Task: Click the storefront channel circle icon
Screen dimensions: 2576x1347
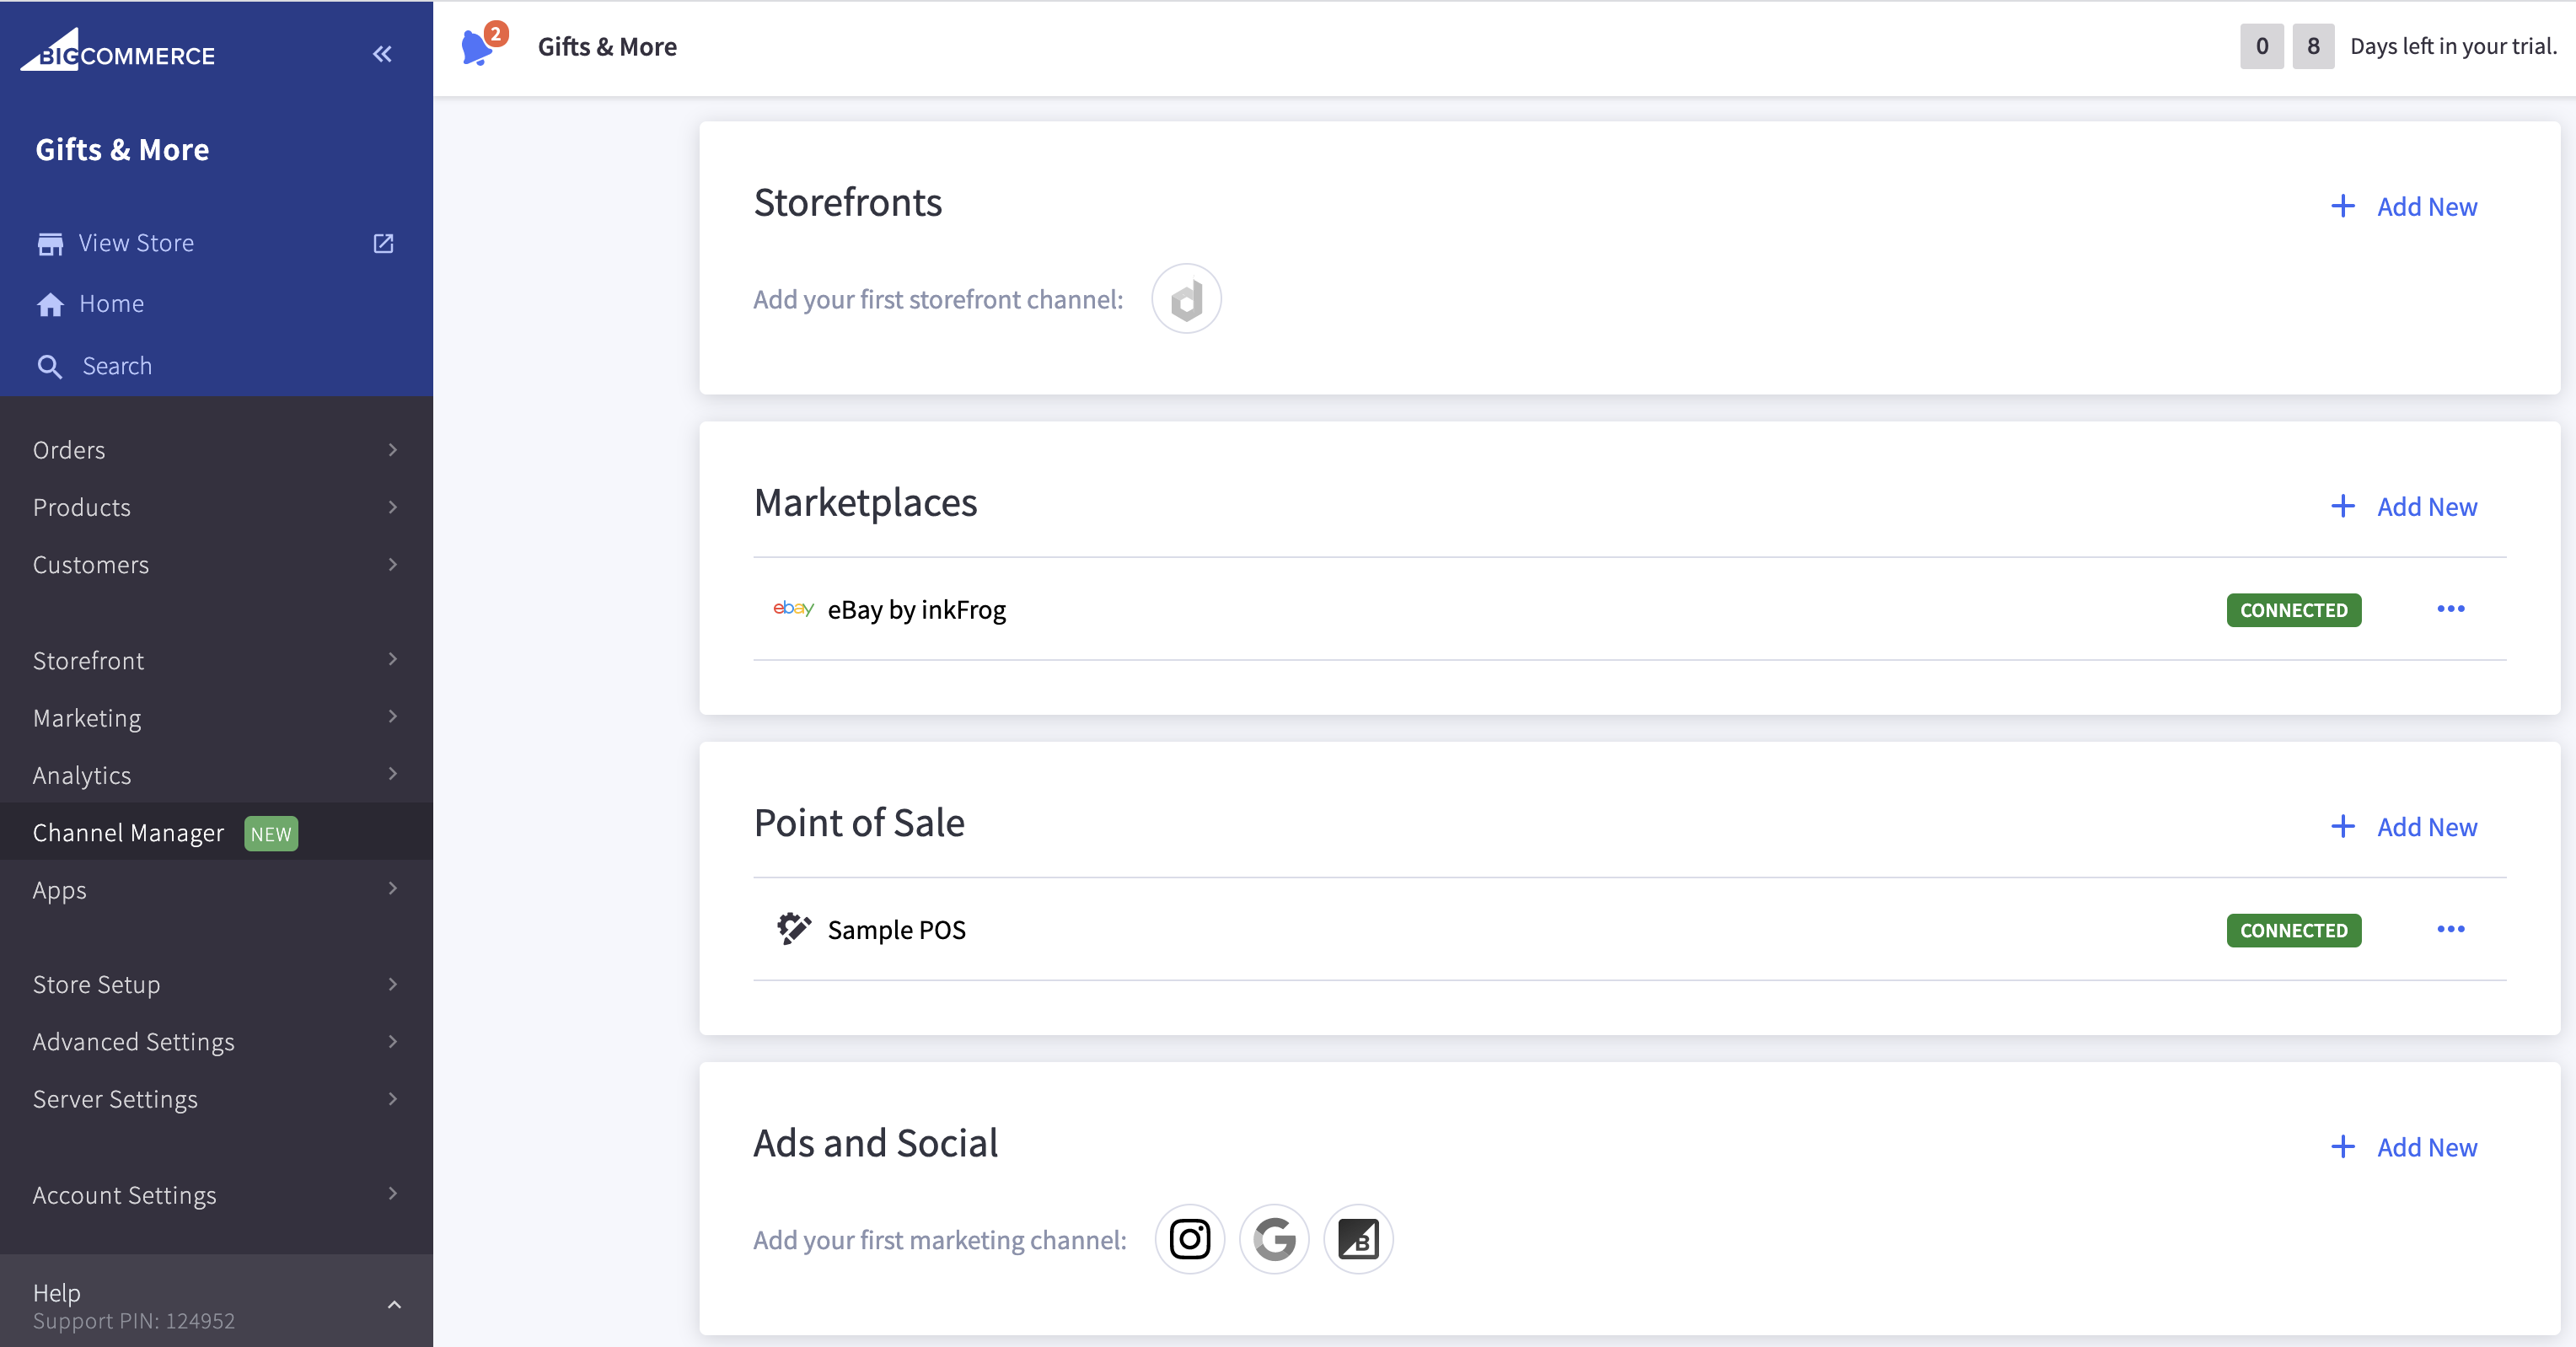Action: point(1186,299)
